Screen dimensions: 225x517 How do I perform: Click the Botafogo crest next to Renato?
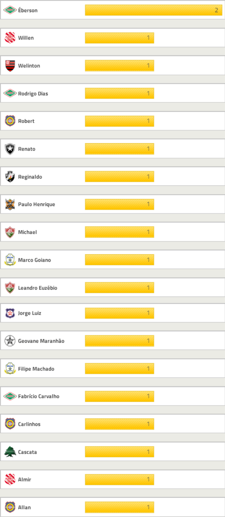click(x=10, y=149)
